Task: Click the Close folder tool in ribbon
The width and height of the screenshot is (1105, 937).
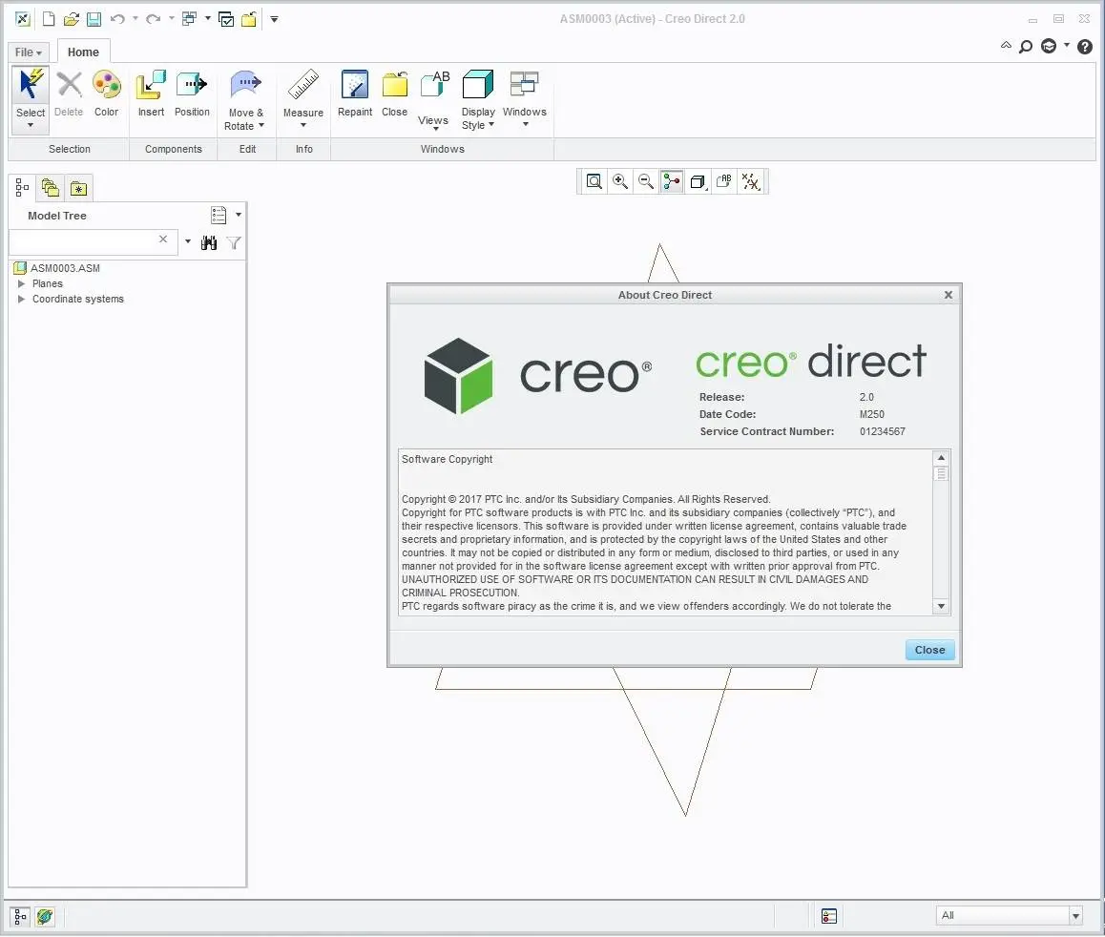Action: pos(395,94)
